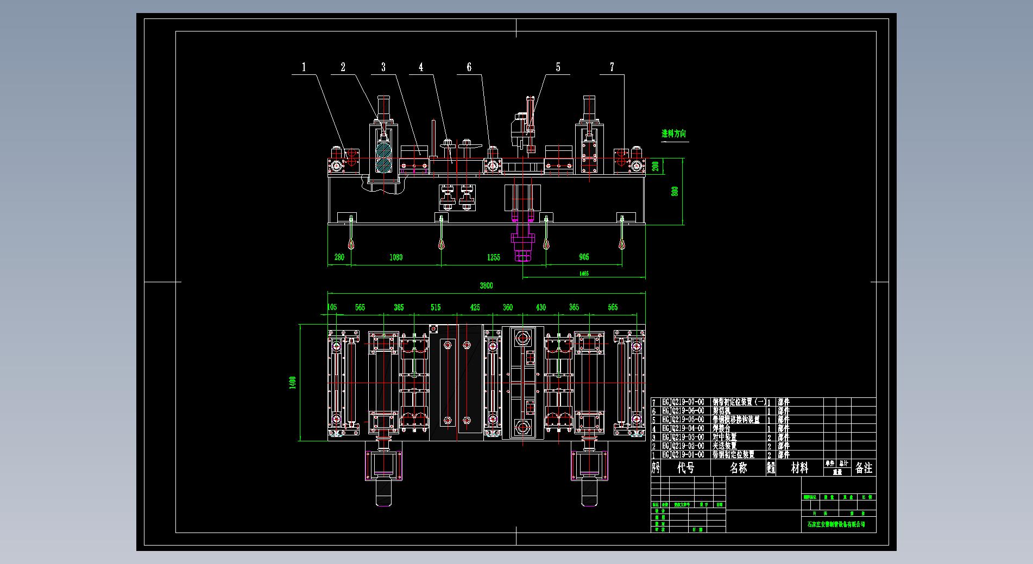Select the 名称 column header
The height and width of the screenshot is (564, 1033).
pyautogui.click(x=739, y=468)
